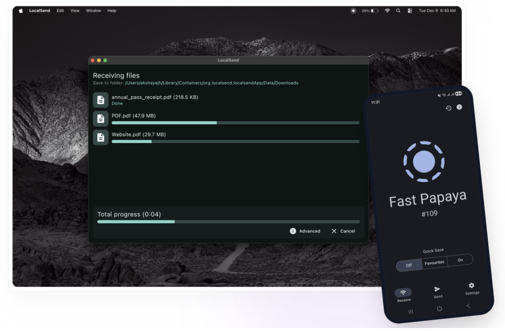Tap the Fast Papaya device name

click(428, 199)
